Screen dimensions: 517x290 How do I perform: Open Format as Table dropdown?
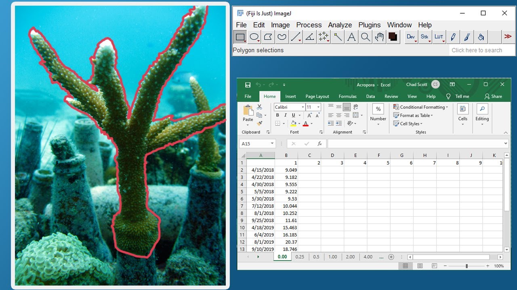(413, 116)
